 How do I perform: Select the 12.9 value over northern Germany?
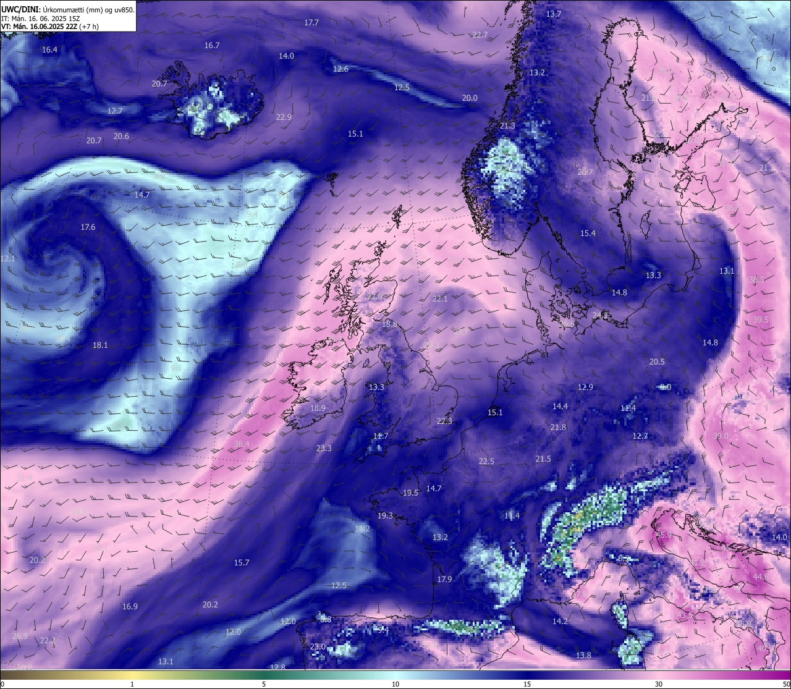tap(585, 387)
